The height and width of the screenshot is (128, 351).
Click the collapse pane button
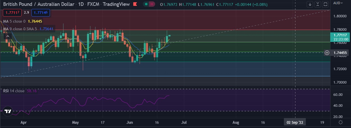coord(318,4)
